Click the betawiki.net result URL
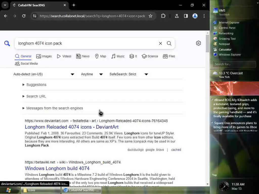259x194 pixels. coord(73,162)
